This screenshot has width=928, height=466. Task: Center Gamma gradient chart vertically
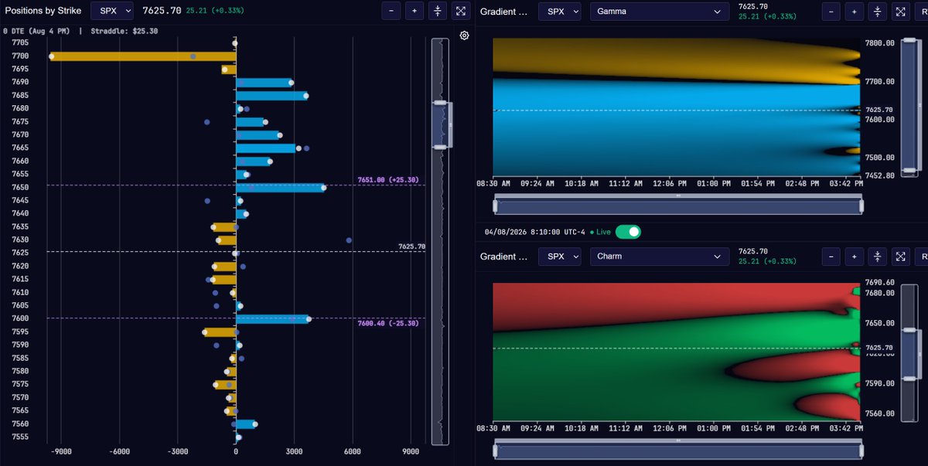click(x=877, y=12)
